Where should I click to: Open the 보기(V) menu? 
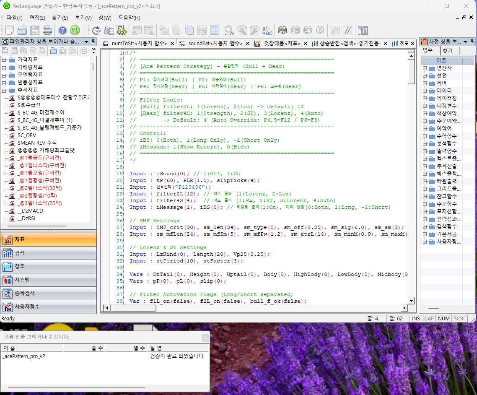83,18
